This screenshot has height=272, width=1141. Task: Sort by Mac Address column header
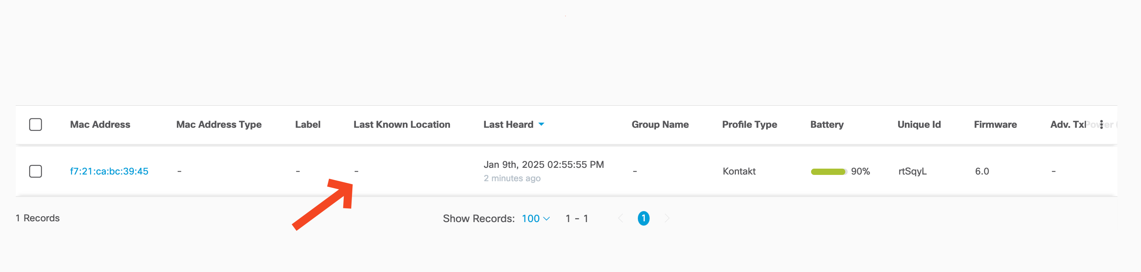pos(100,125)
